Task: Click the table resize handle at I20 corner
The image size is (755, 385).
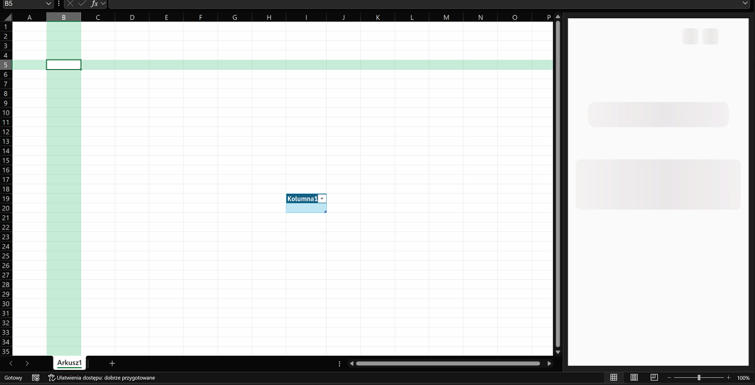Action: coord(325,212)
